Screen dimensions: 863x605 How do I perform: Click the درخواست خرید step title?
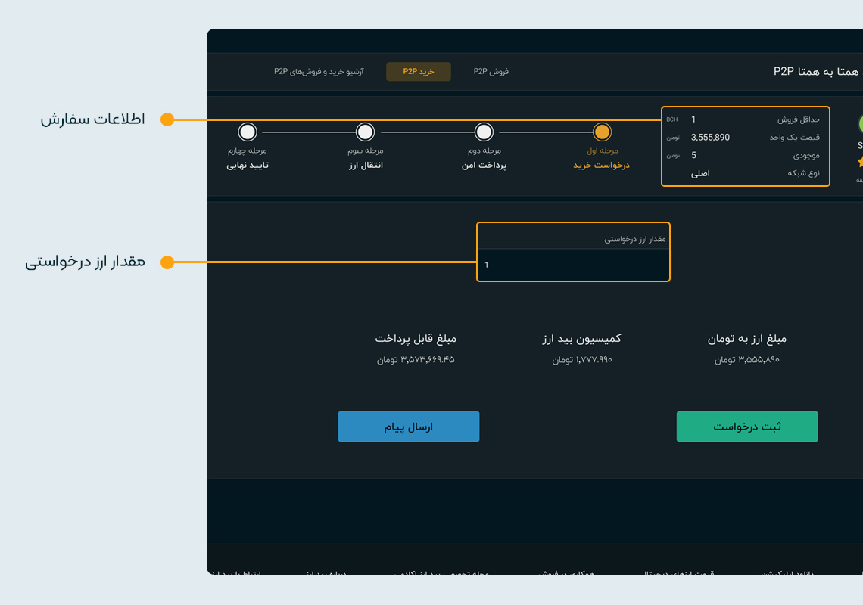point(601,165)
